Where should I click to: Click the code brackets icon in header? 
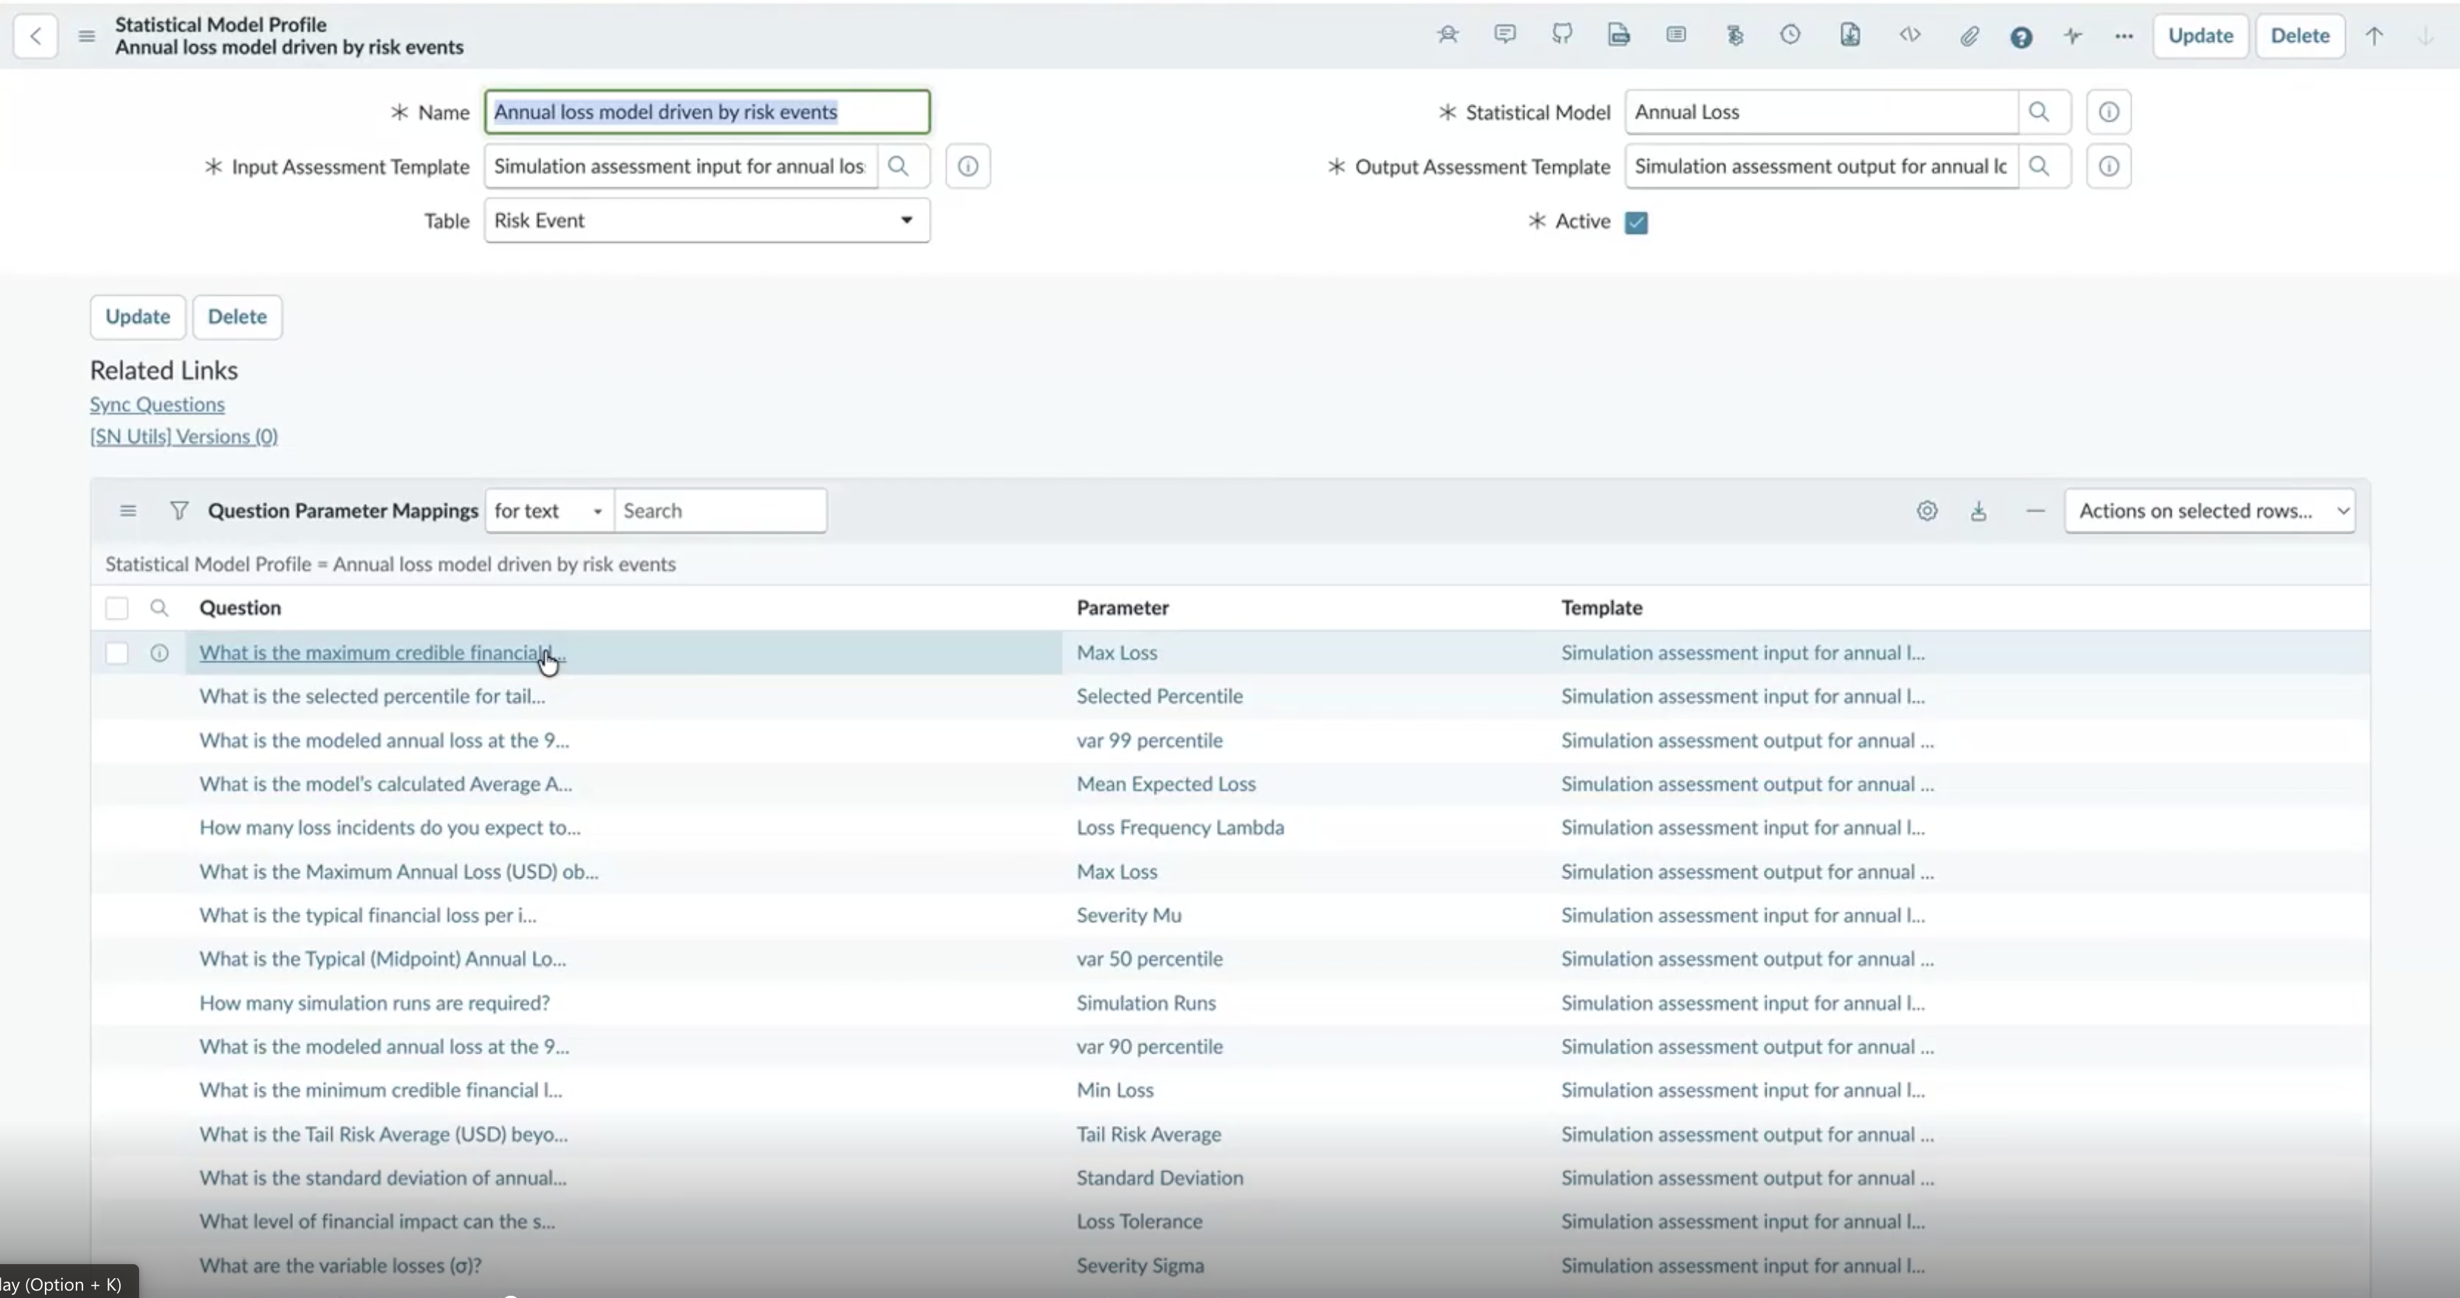point(1910,35)
